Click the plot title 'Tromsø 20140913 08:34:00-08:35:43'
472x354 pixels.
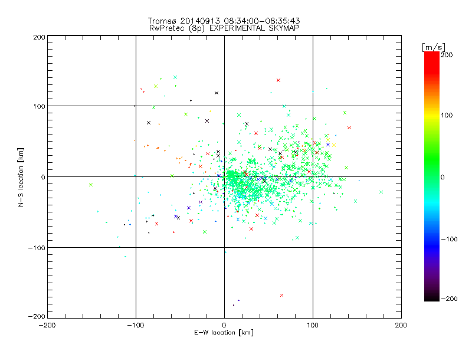coord(224,21)
